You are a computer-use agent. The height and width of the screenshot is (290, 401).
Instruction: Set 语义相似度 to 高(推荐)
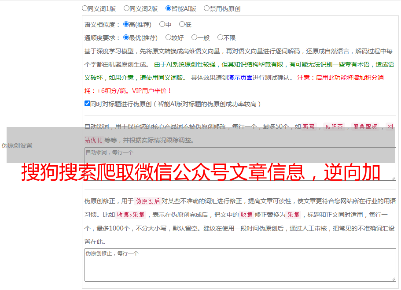pyautogui.click(x=126, y=24)
